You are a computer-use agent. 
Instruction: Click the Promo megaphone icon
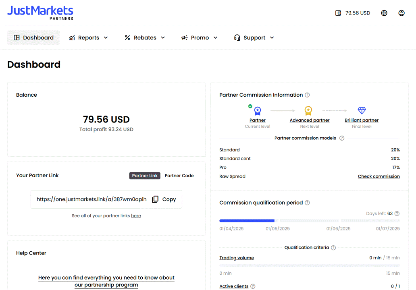(x=184, y=37)
